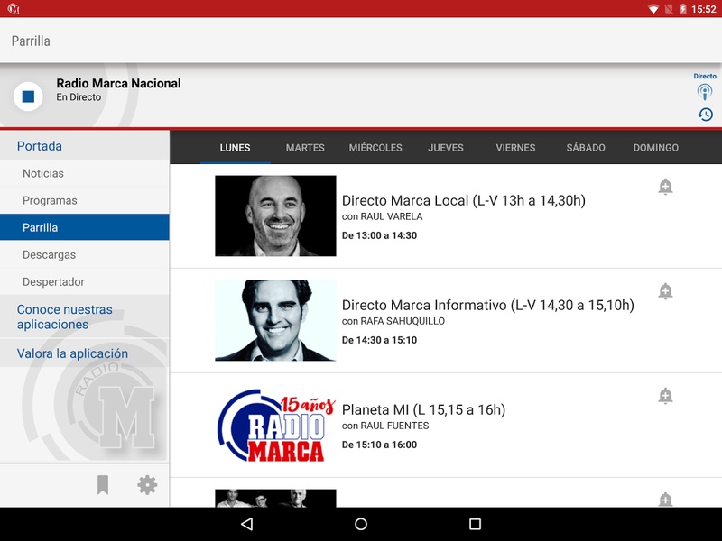Select Parrilla in the sidebar

pos(85,227)
